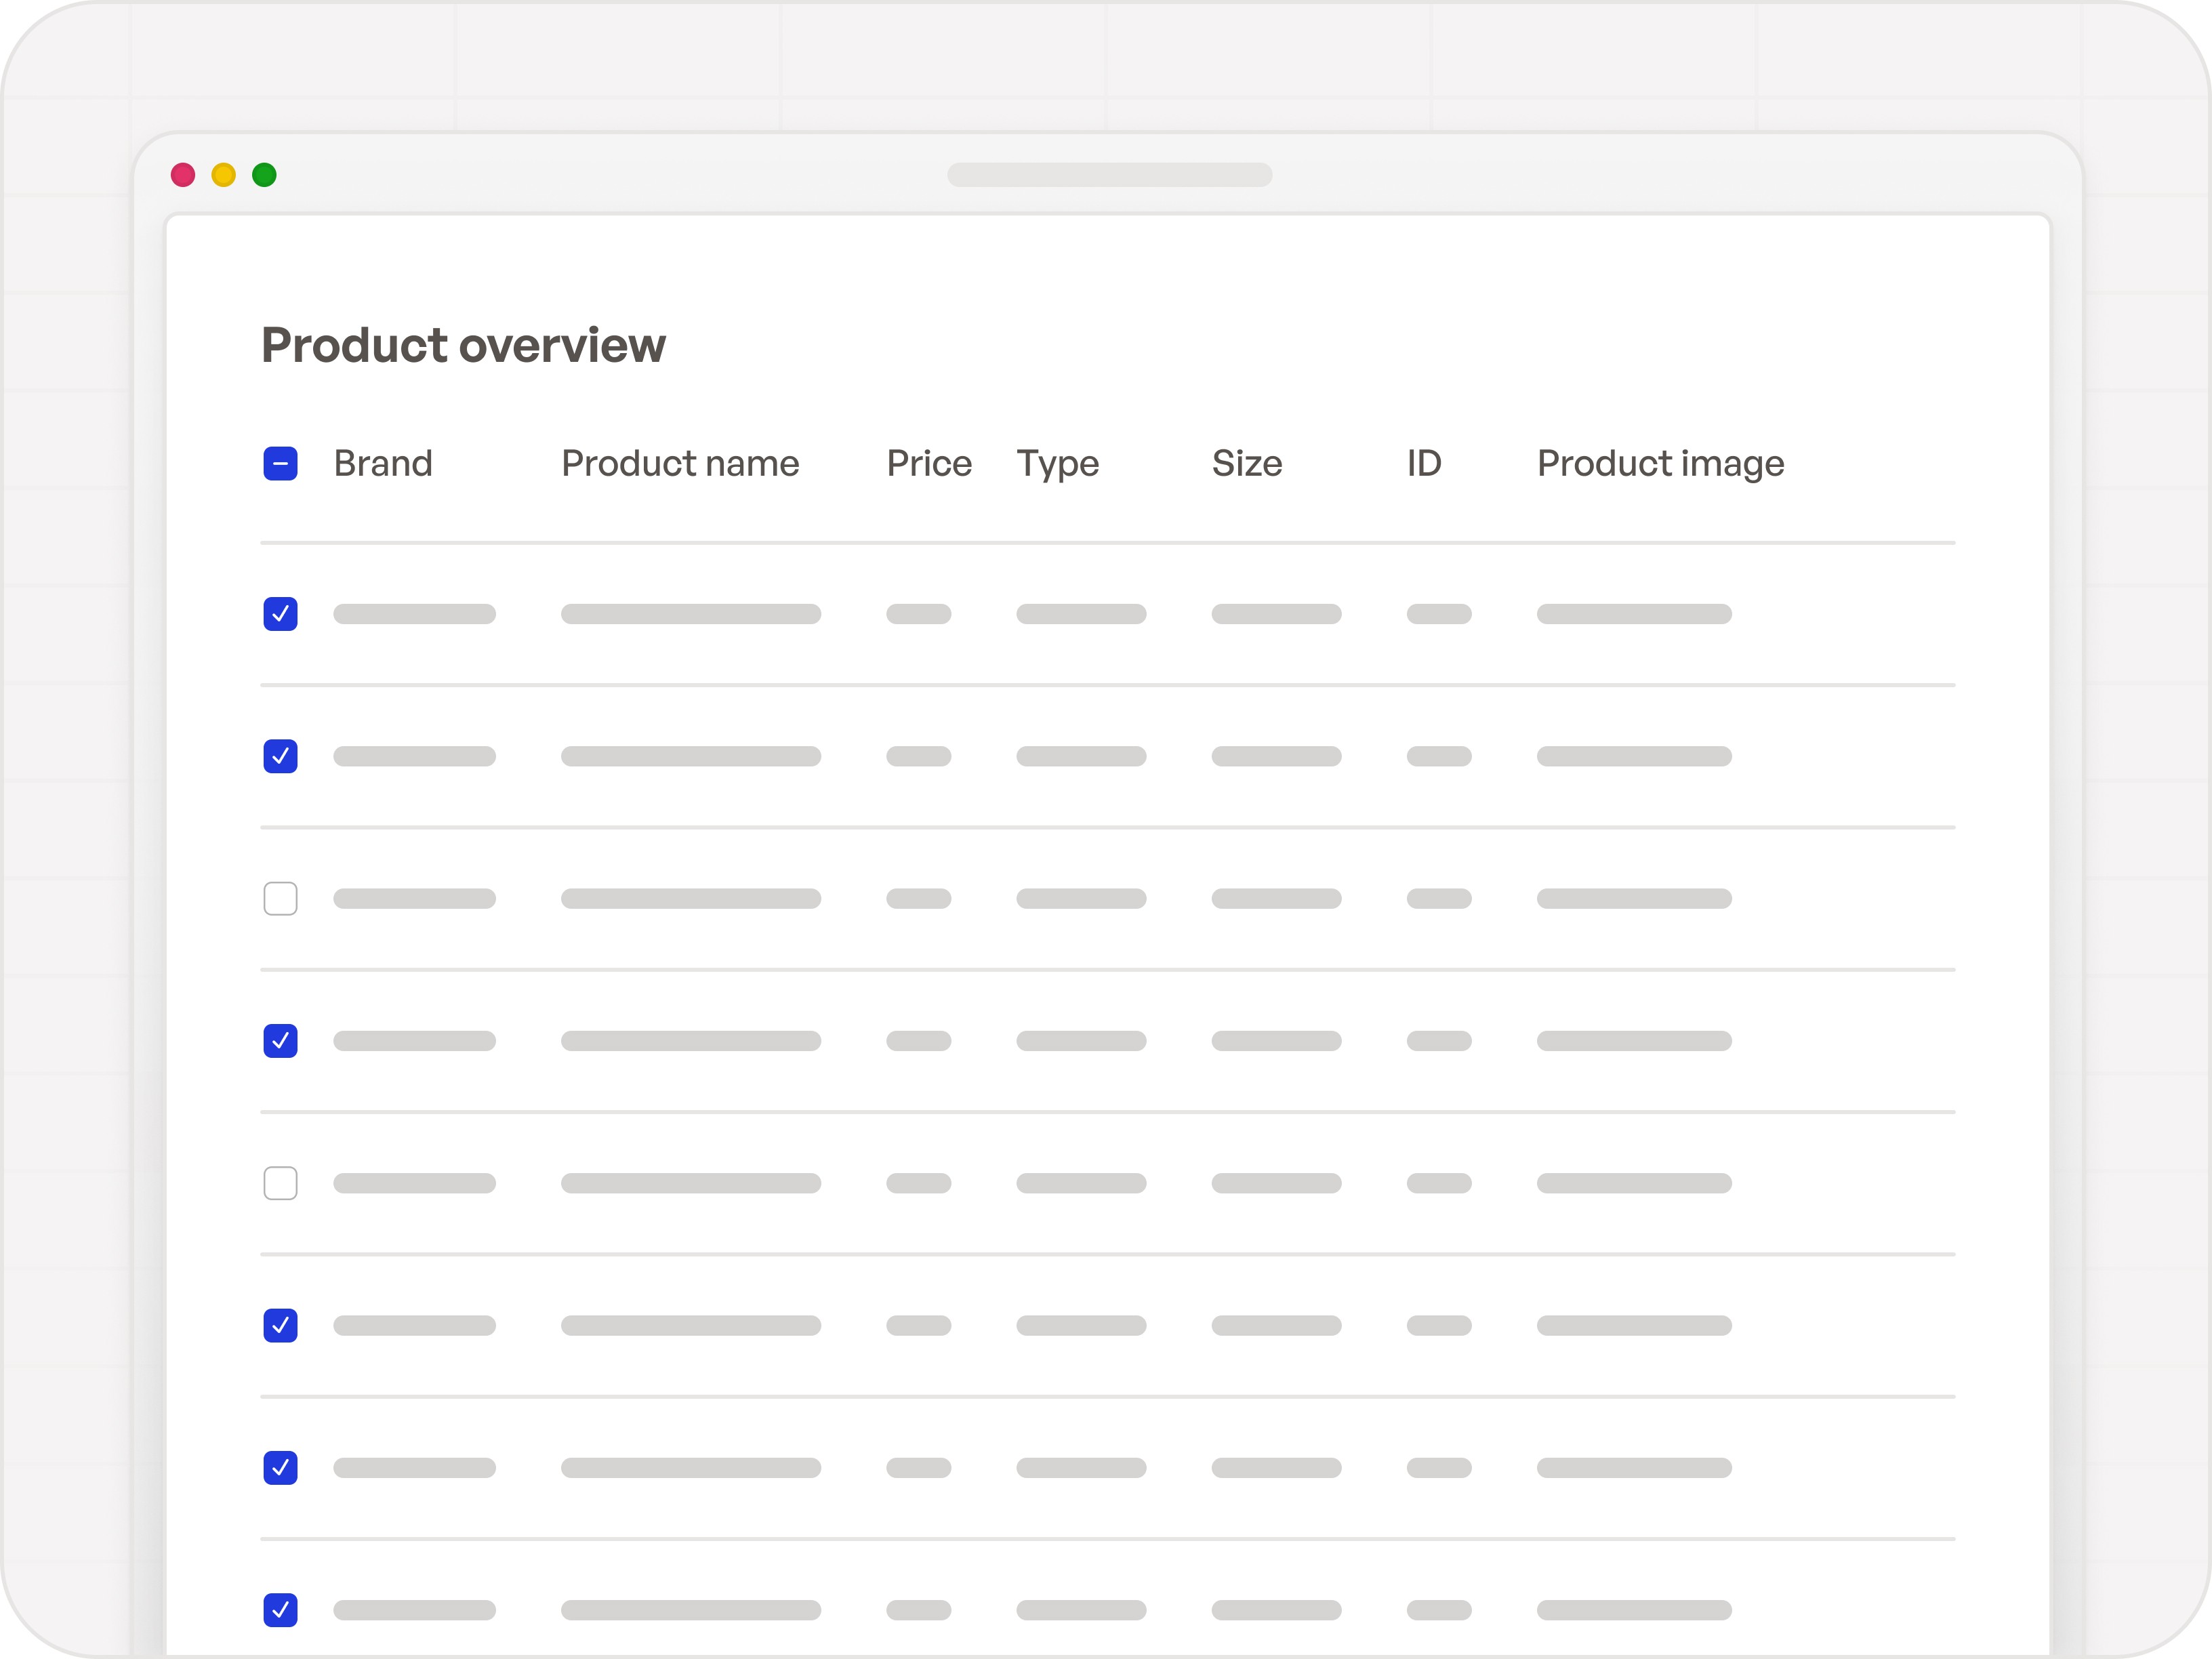
Task: Uncheck the seventh row's selected checkbox
Action: tap(281, 1468)
